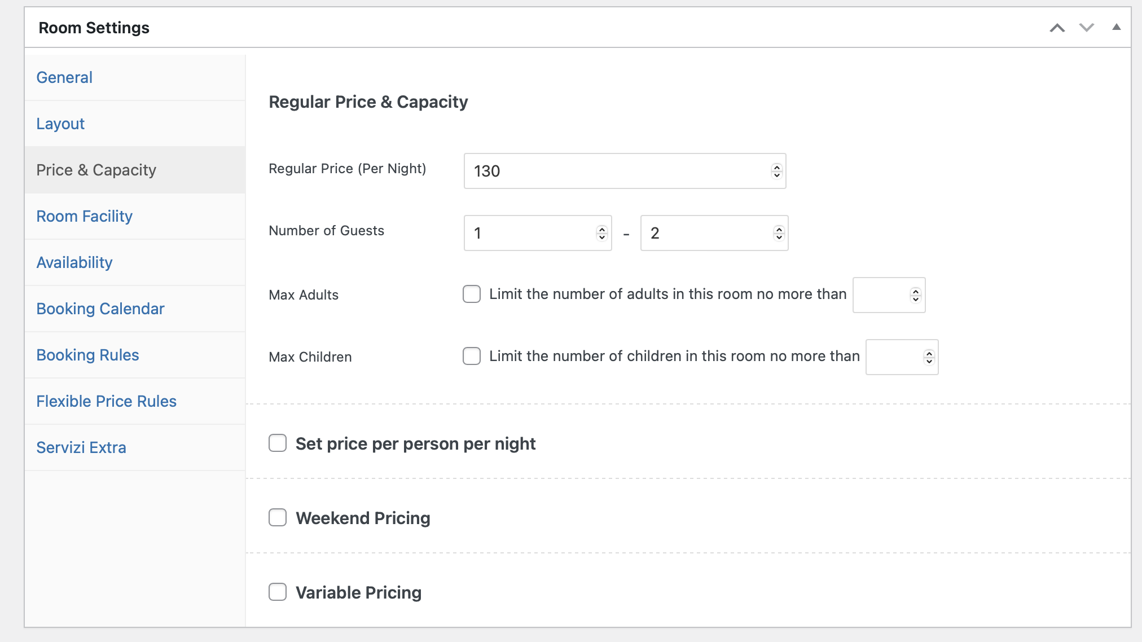Image resolution: width=1142 pixels, height=642 pixels.
Task: Click the limit children description text
Action: tap(675, 356)
